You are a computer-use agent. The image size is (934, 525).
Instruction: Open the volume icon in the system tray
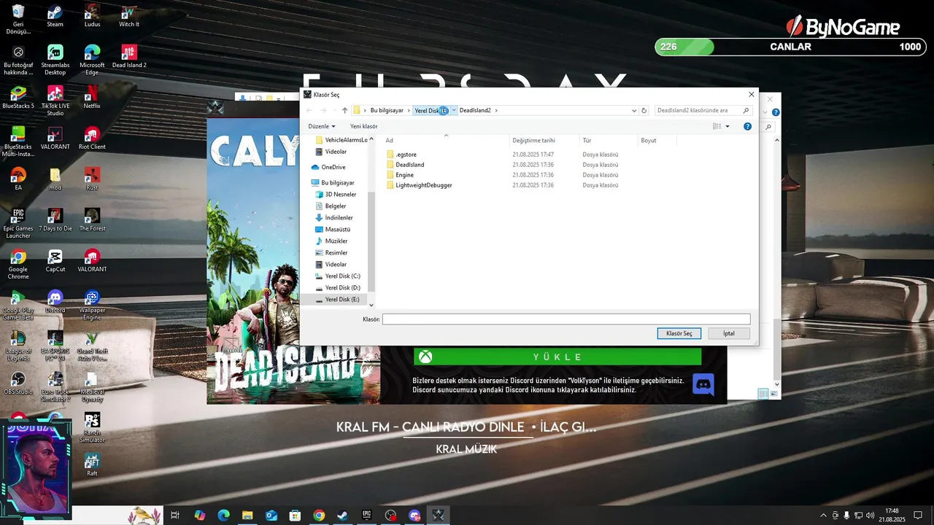tap(870, 516)
